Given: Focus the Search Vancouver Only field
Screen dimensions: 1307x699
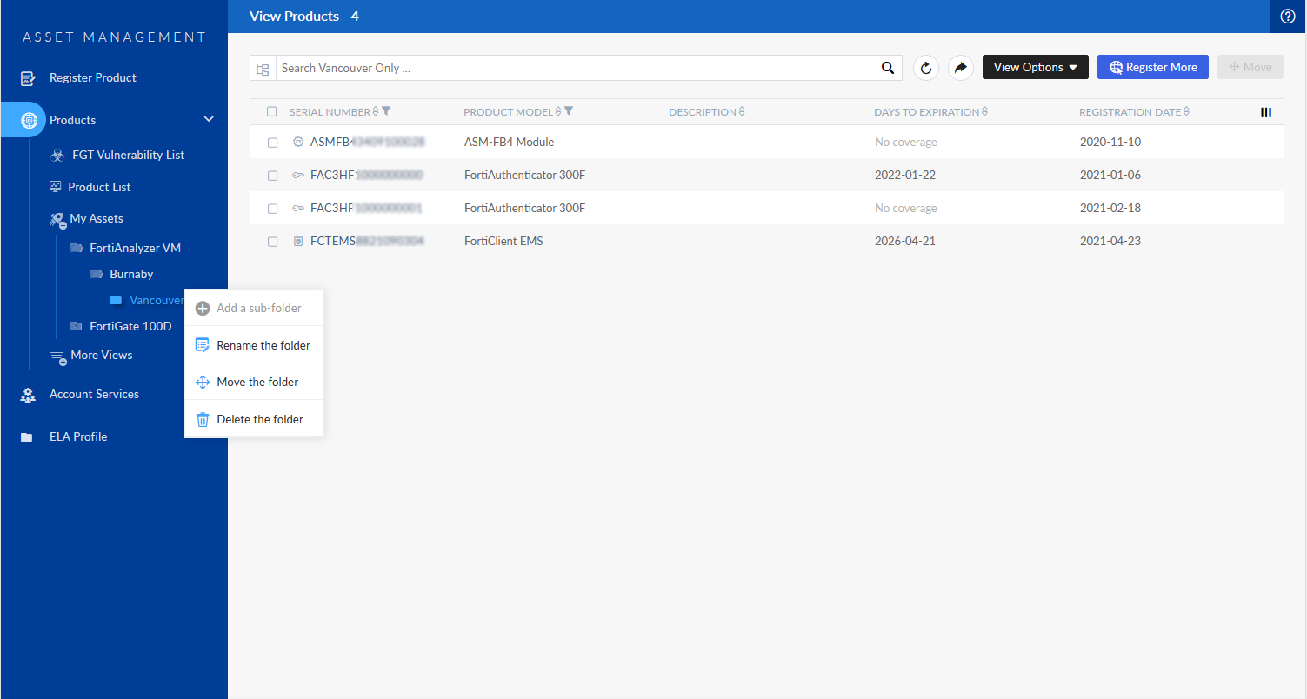Looking at the screenshot, I should pyautogui.click(x=575, y=68).
